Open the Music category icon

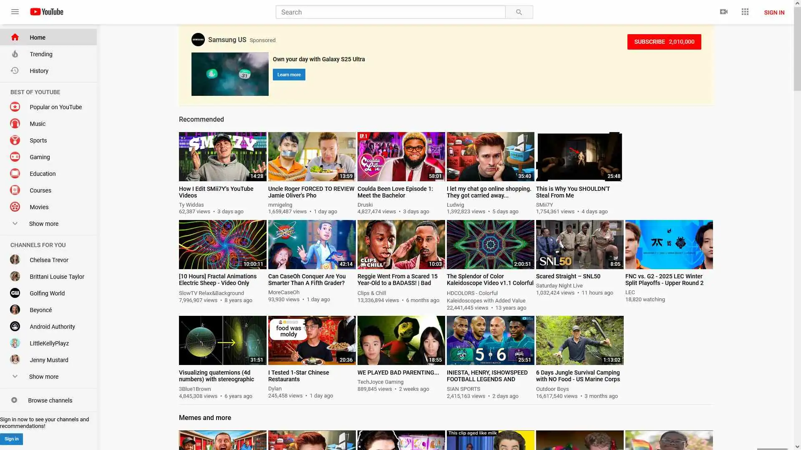point(15,124)
